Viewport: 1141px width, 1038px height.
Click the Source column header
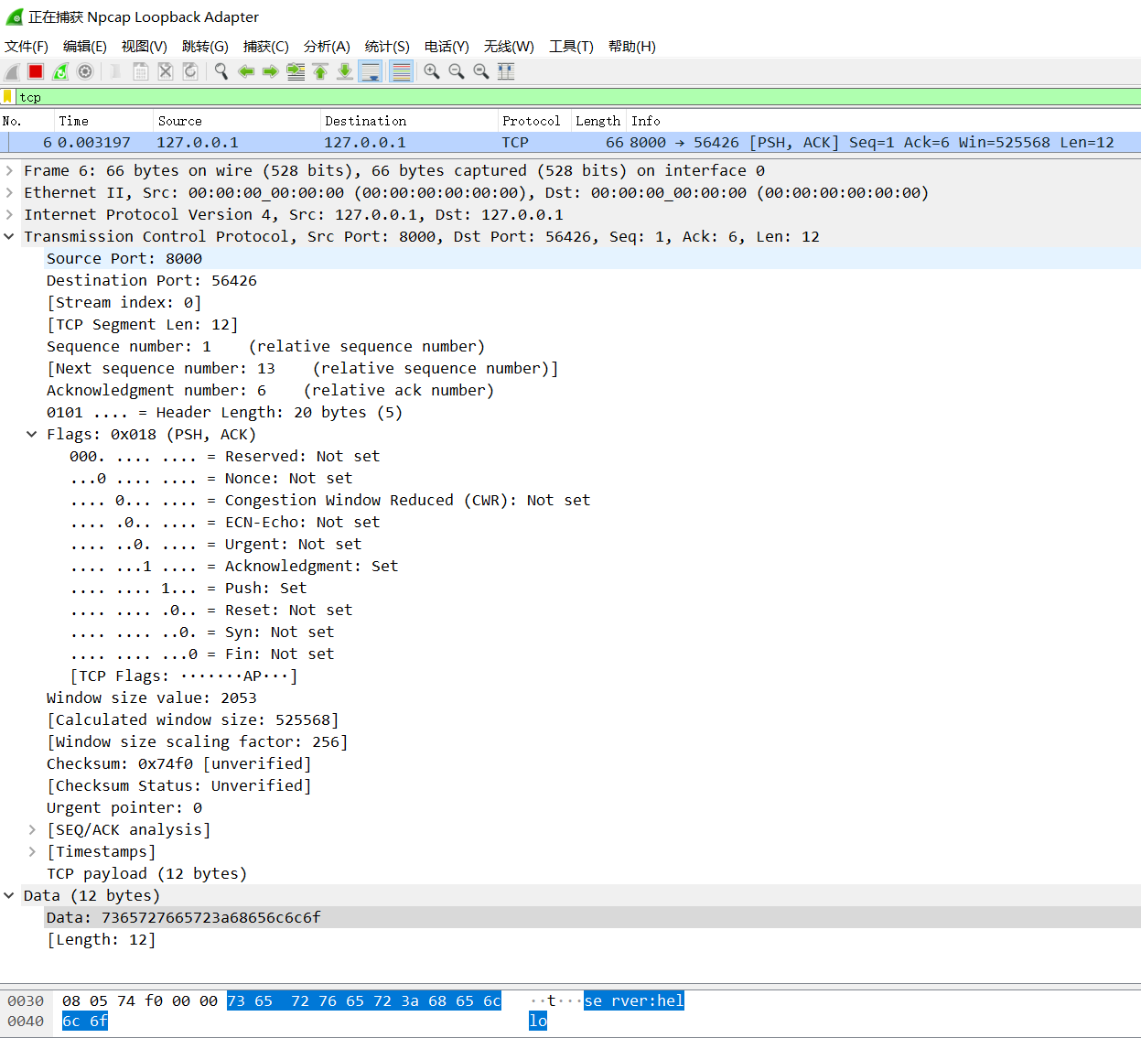[x=180, y=121]
